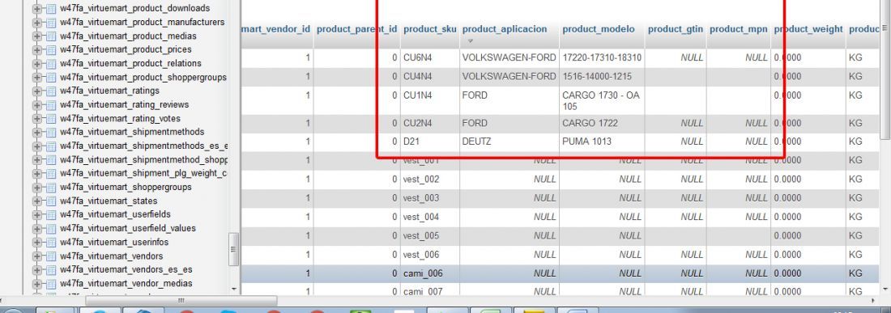Viewport: 891px width, 313px height.
Task: Click table icon beside w47fa_virtuemart_userfields
Action: 50,214
